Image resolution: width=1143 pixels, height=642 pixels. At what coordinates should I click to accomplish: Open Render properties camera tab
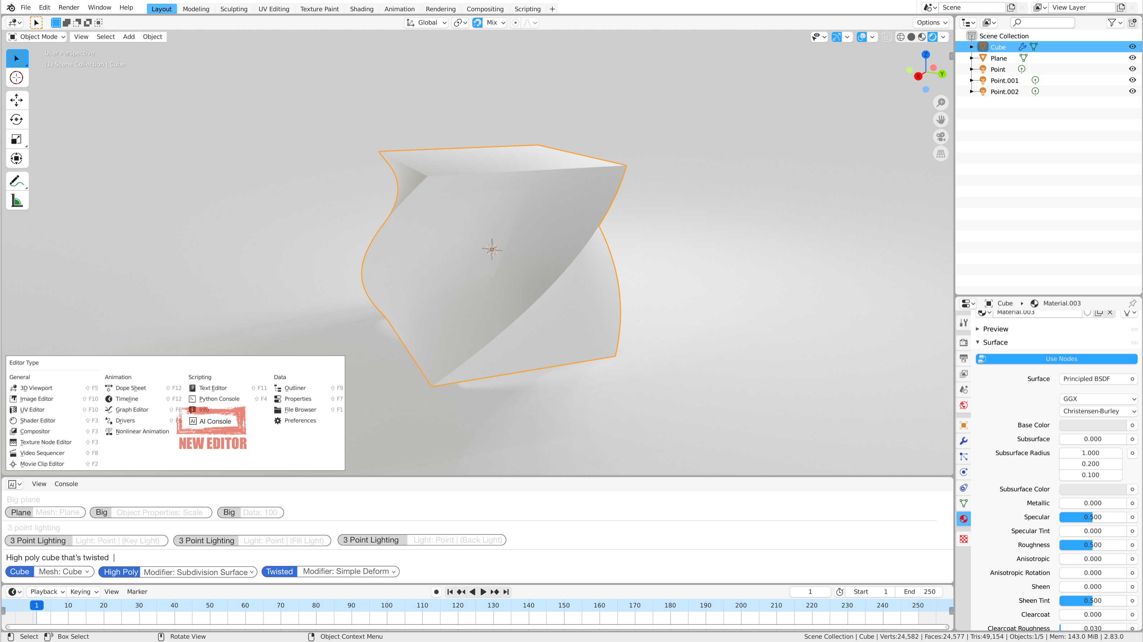coord(964,343)
